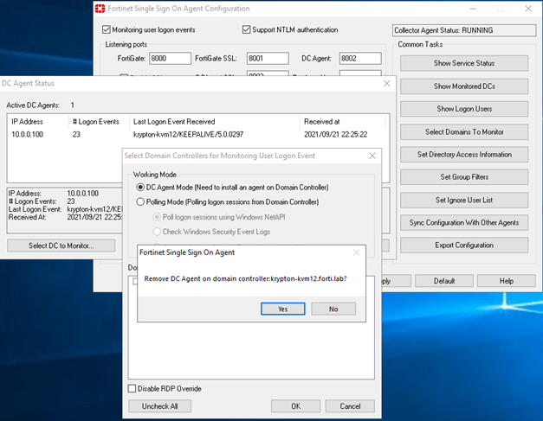Close the Fortinet Single Sign On Agent prompt
This screenshot has height=421, width=543.
tap(356, 252)
